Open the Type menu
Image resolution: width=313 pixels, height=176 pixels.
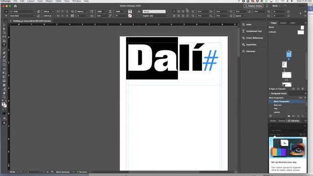(x=40, y=1)
